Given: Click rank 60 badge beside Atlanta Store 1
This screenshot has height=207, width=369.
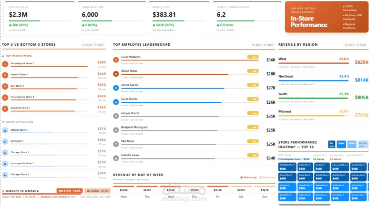Looking at the screenshot, I should coord(5,130).
